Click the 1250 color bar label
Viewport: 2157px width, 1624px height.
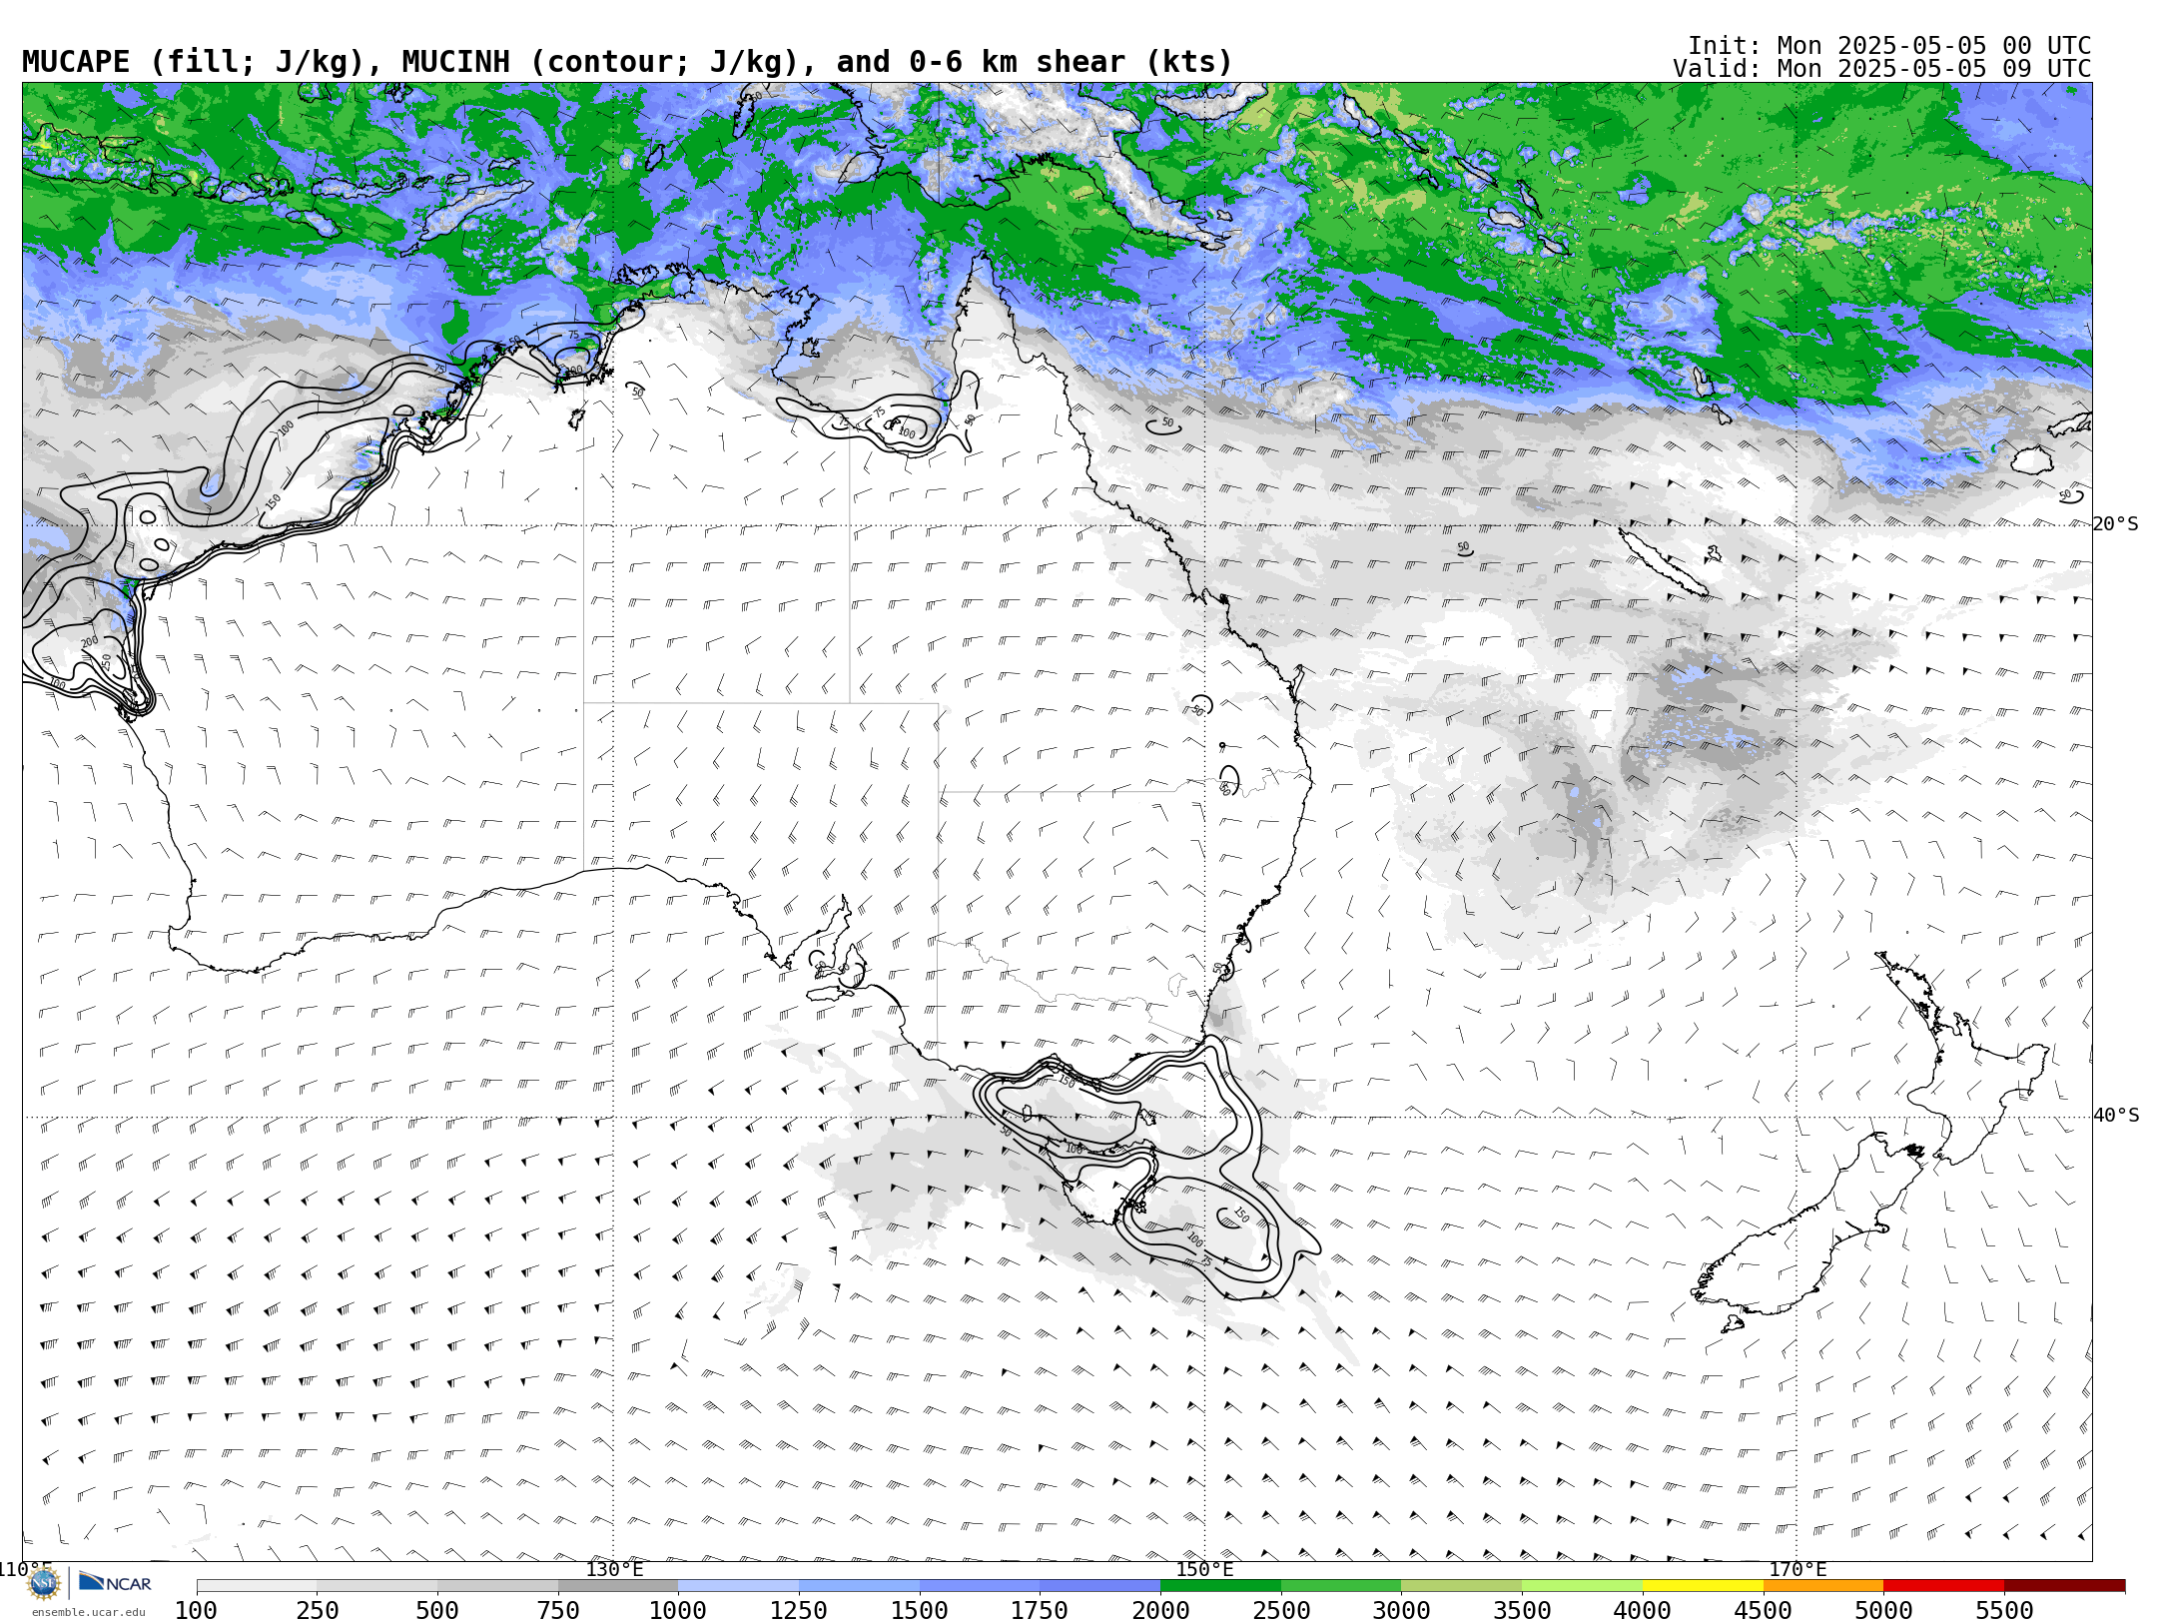[x=799, y=1610]
